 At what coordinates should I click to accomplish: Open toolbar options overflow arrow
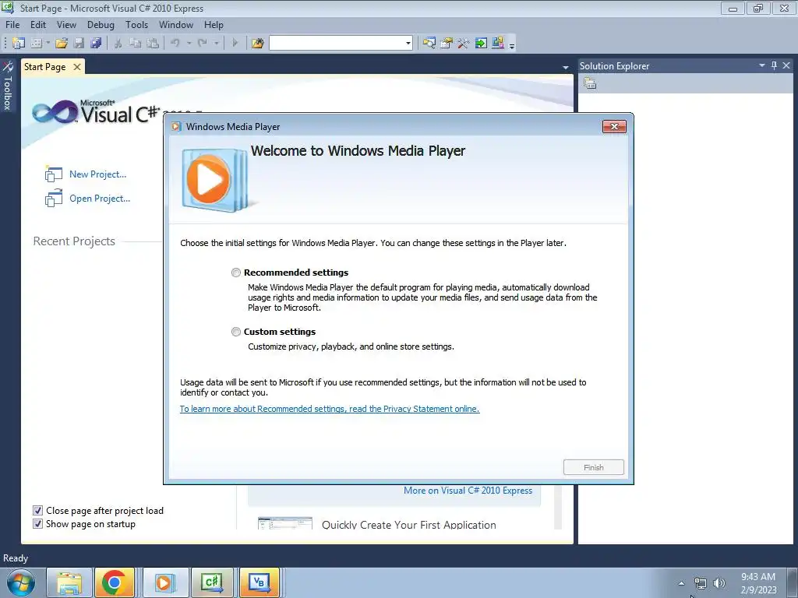[512, 44]
